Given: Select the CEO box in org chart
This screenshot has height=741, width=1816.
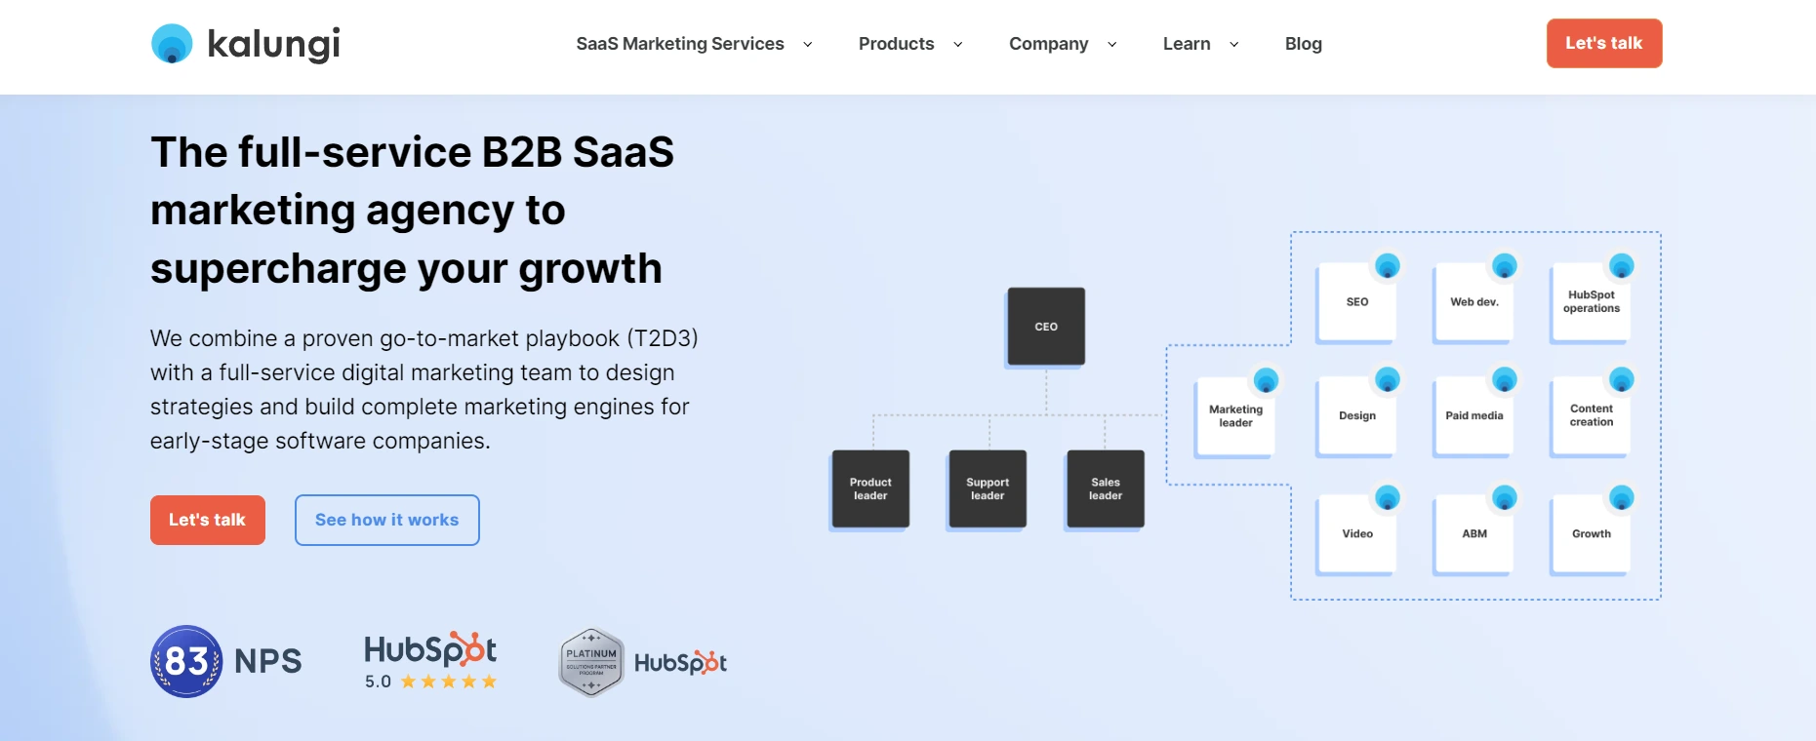Looking at the screenshot, I should [x=1046, y=327].
